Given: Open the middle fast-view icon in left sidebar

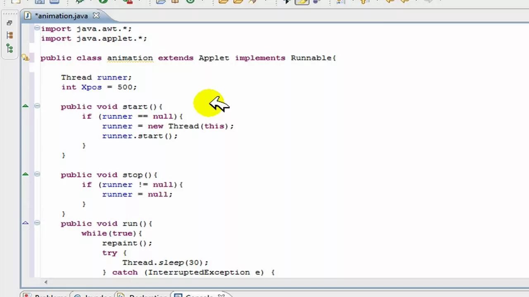Looking at the screenshot, I should coord(10,35).
